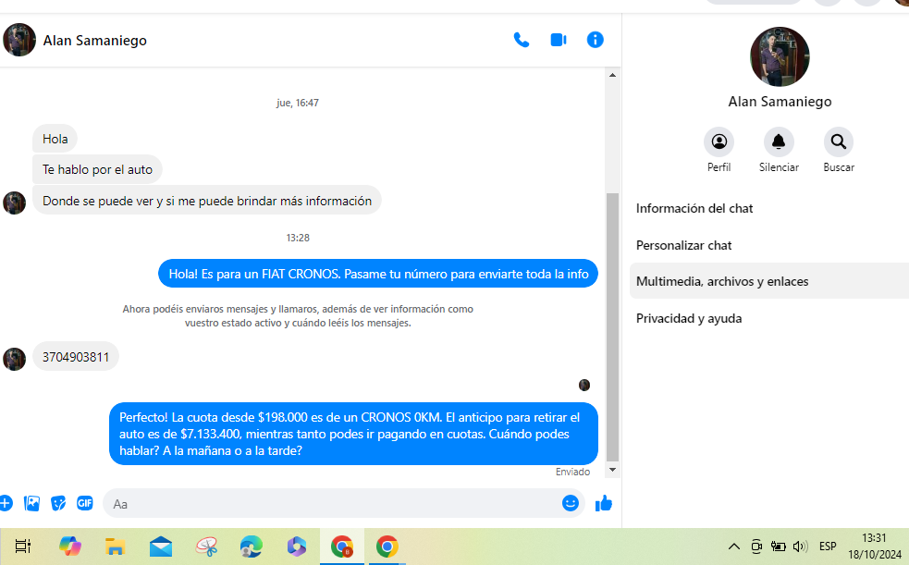
Task: Click the chat scrollbar thumb
Action: (x=612, y=327)
